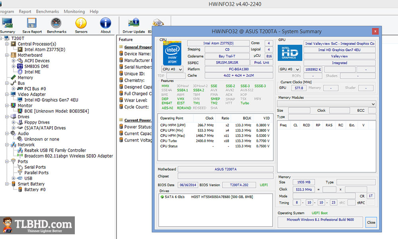Click the Save Report floppy icon
The width and height of the screenshot is (398, 239).
[x=32, y=23]
